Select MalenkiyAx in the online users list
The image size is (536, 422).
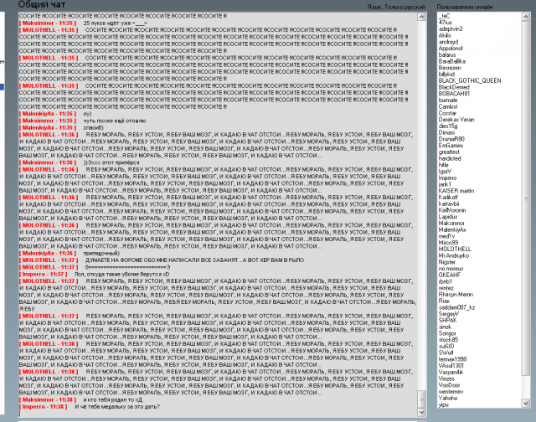pyautogui.click(x=452, y=230)
